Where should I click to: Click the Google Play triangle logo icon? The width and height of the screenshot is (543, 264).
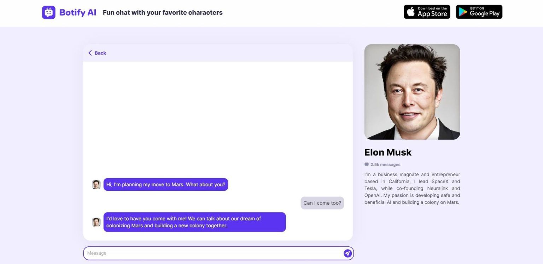[x=462, y=12]
